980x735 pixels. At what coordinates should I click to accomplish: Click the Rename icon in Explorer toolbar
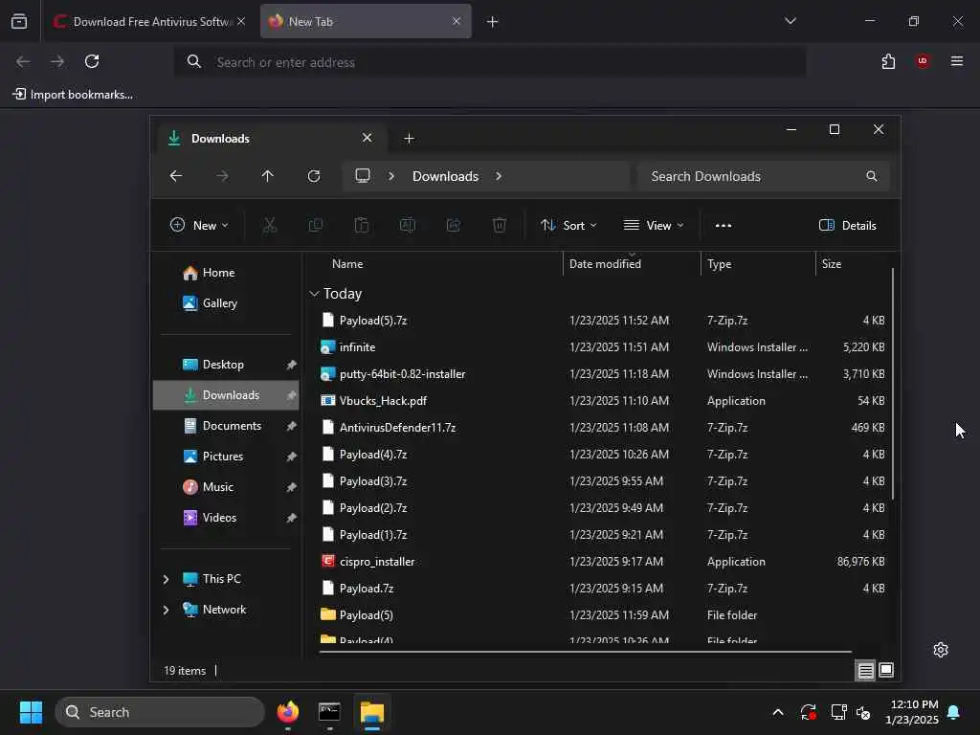pos(408,225)
